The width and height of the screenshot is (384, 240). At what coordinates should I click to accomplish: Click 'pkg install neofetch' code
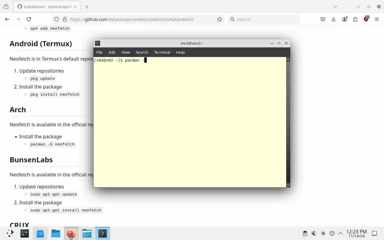tap(55, 94)
